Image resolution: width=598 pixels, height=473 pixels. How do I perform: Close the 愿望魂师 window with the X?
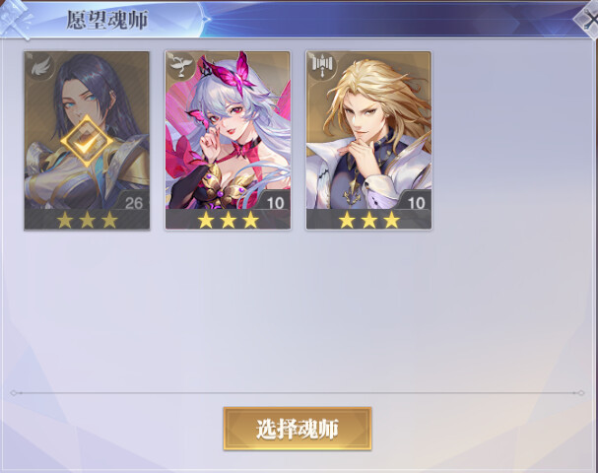click(589, 19)
